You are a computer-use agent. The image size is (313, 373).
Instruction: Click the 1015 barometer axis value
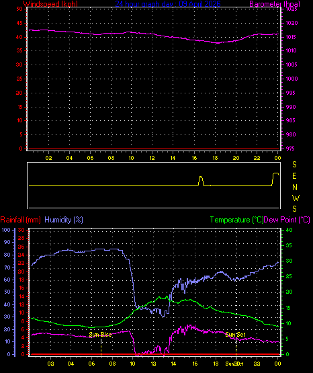point(292,37)
